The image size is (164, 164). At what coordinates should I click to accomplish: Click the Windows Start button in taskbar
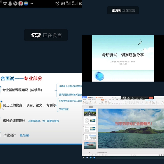[x=84, y=158]
